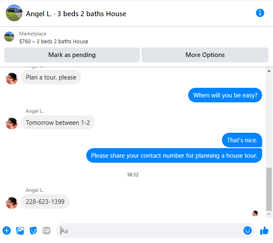Choose a sticker from the sticker icon

tap(33, 231)
